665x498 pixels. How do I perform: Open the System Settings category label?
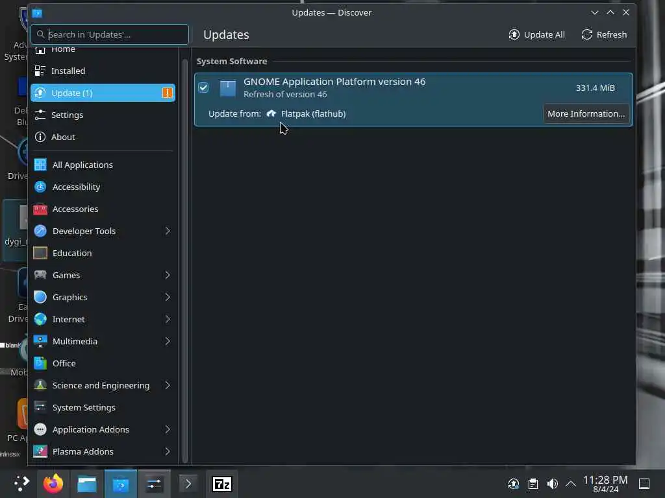tap(84, 407)
